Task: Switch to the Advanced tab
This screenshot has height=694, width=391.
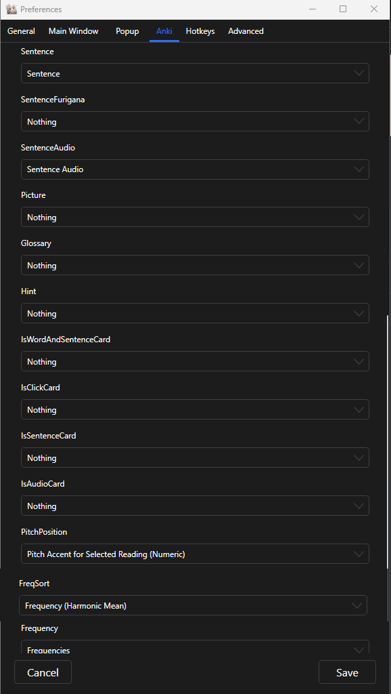Action: coord(246,31)
